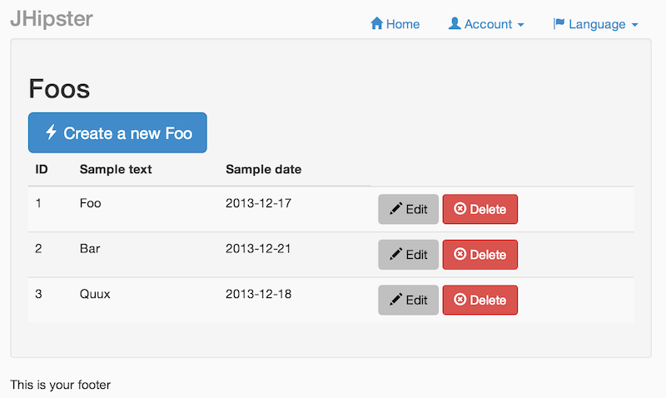Click the user silhouette icon beside Account

[455, 24]
